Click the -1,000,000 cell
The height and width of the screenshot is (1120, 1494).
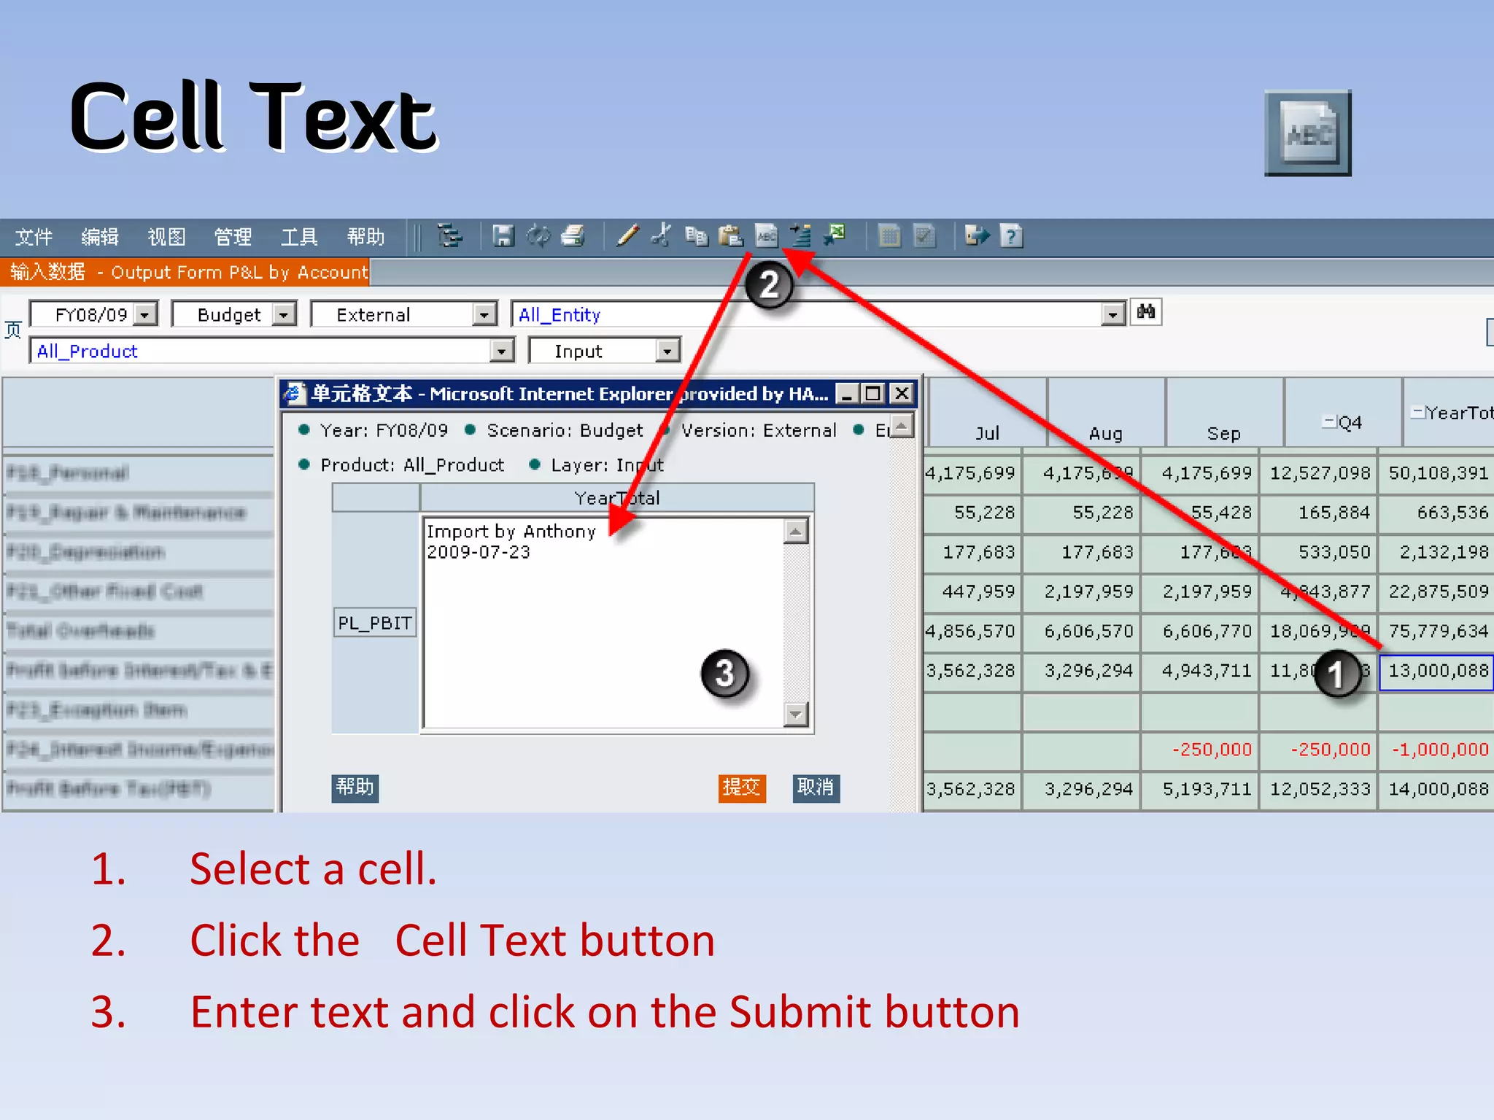point(1436,750)
